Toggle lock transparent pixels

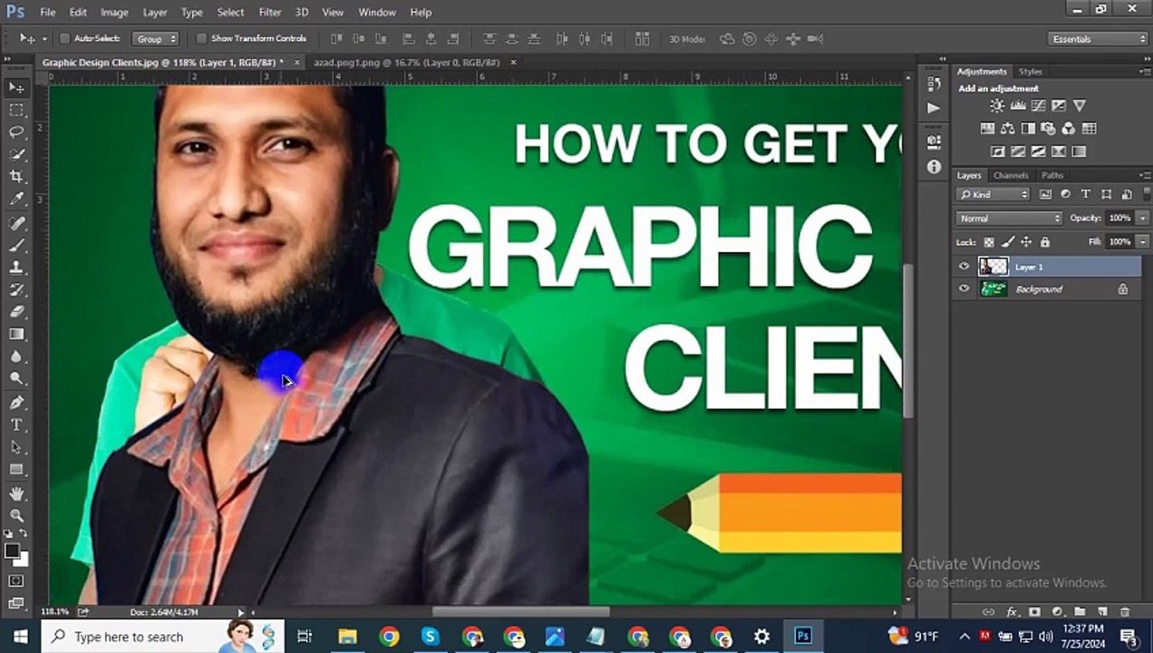coord(989,242)
